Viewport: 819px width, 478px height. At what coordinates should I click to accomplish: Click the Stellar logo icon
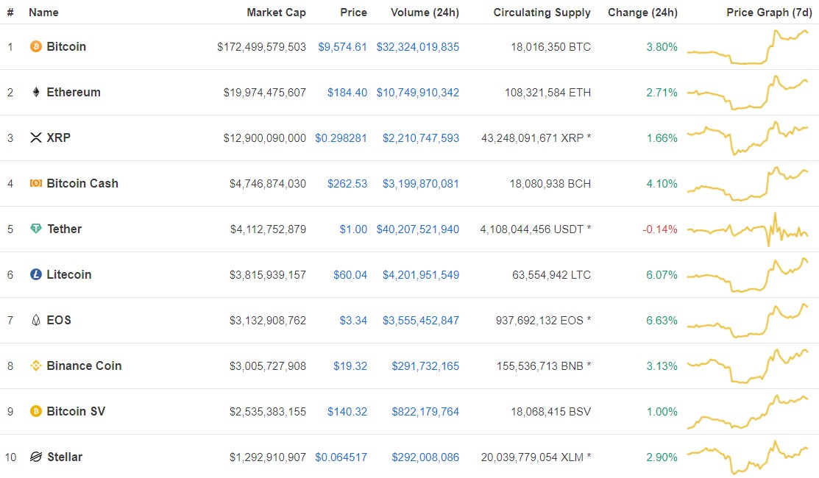[x=35, y=457]
